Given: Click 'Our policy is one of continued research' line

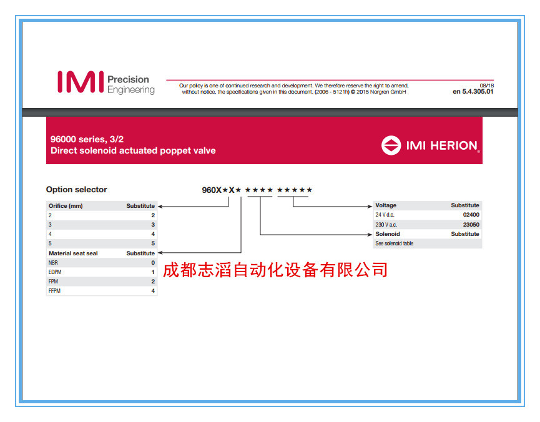Looking at the screenshot, I should (x=294, y=86).
